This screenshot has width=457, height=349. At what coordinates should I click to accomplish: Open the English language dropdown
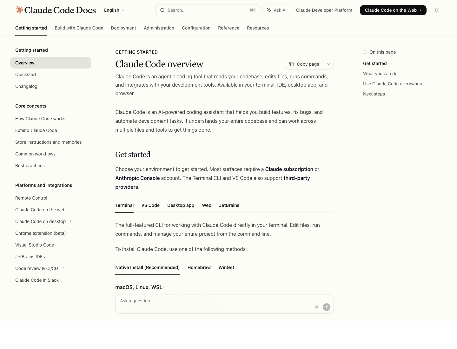coord(115,10)
